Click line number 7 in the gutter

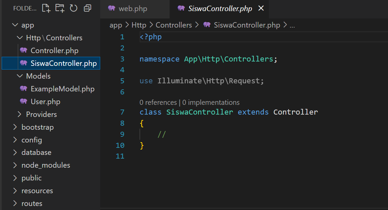tap(122, 112)
